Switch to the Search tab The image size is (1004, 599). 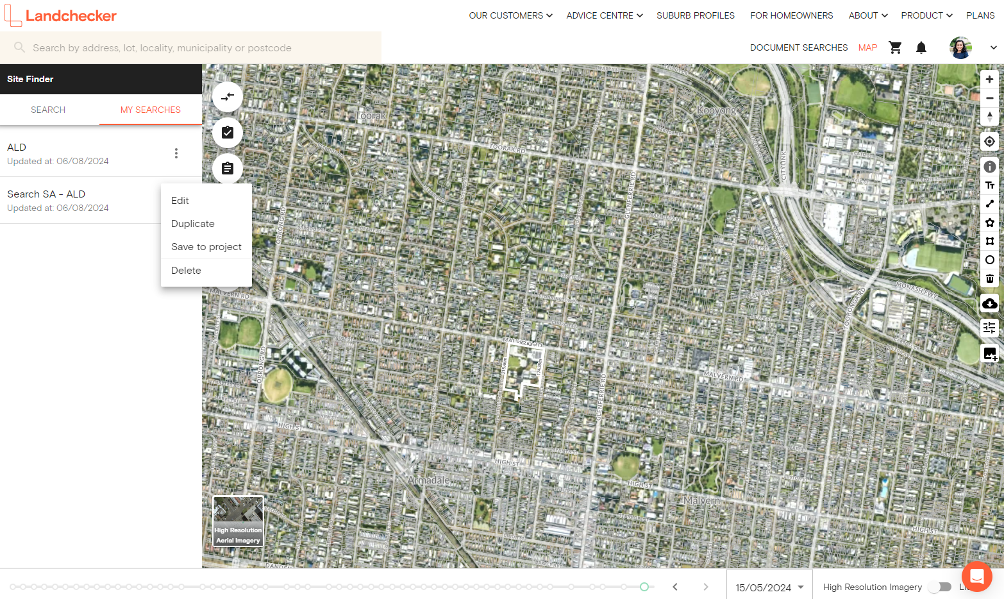pos(48,110)
